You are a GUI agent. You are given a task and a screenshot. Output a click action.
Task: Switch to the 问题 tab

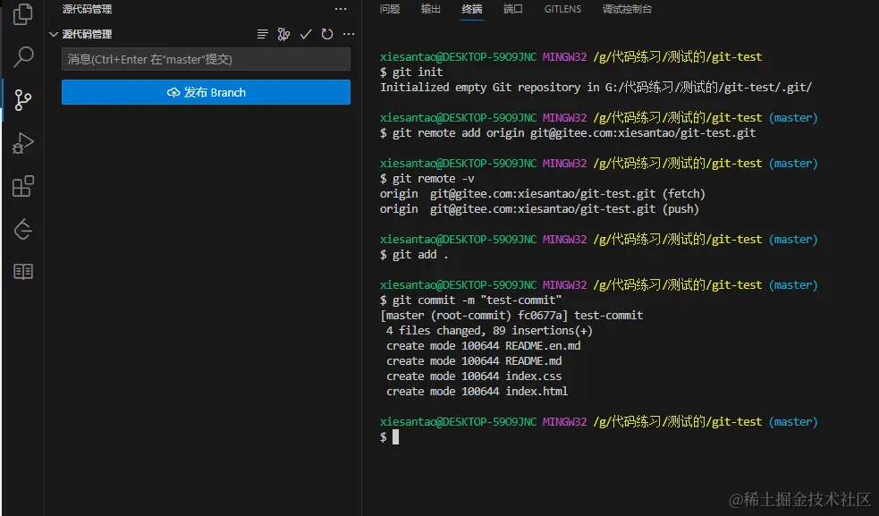pyautogui.click(x=390, y=9)
